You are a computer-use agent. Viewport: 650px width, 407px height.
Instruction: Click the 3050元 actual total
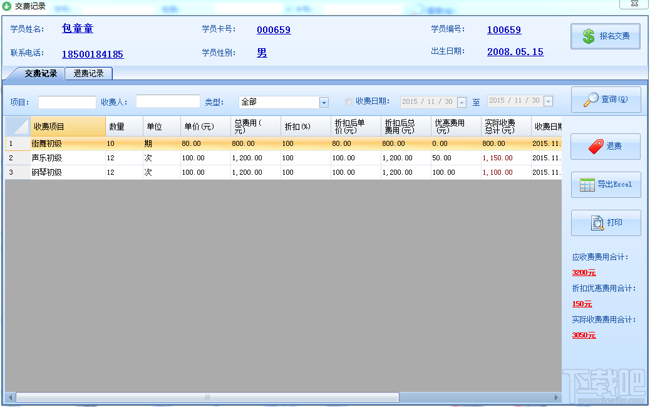(x=584, y=335)
